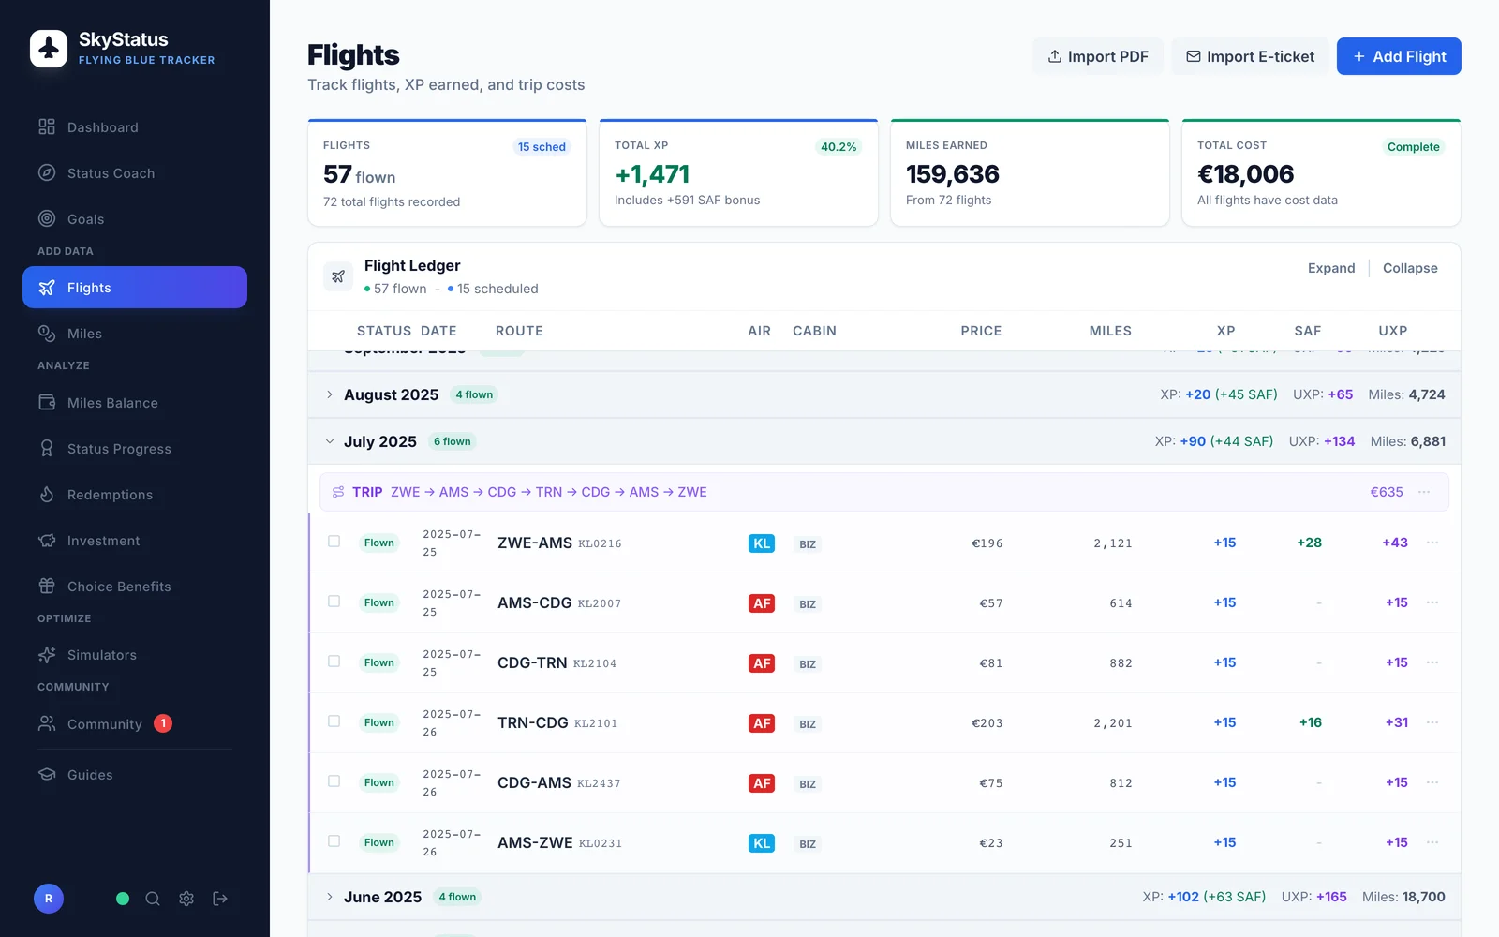1499x937 pixels.
Task: Click the €635 trip total
Action: (x=1387, y=492)
